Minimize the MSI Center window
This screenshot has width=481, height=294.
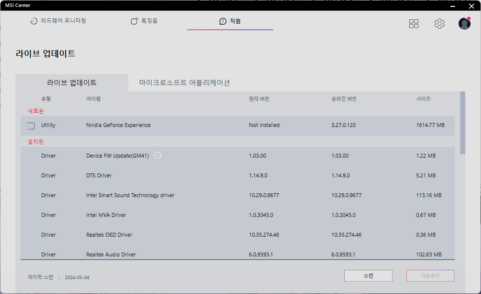452,6
